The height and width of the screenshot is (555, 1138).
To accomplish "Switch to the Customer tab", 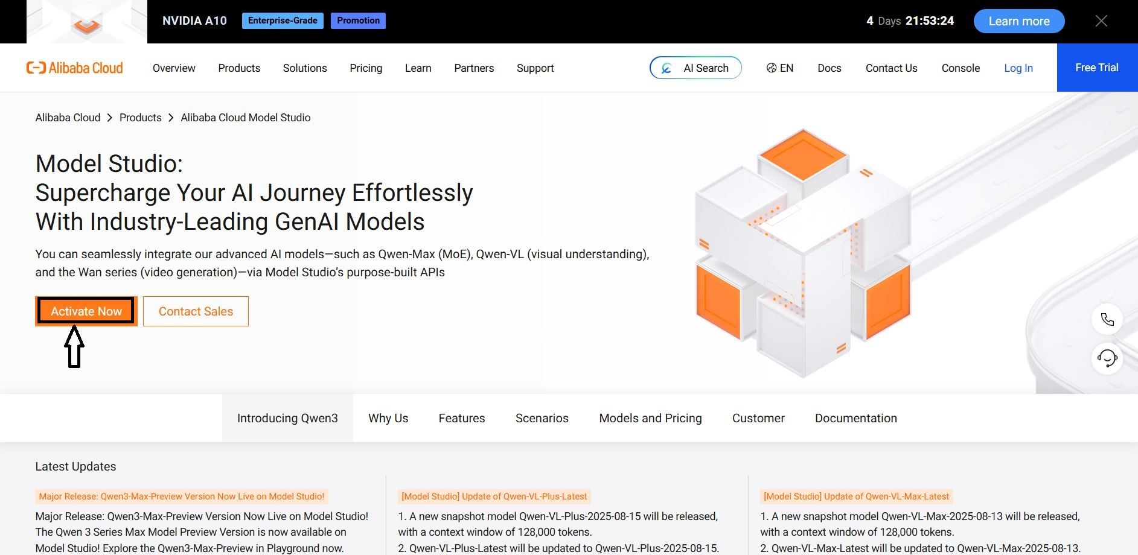I will (758, 418).
